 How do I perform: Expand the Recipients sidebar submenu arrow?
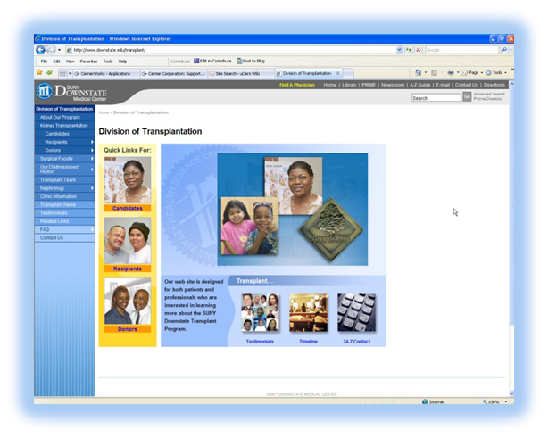[x=92, y=142]
